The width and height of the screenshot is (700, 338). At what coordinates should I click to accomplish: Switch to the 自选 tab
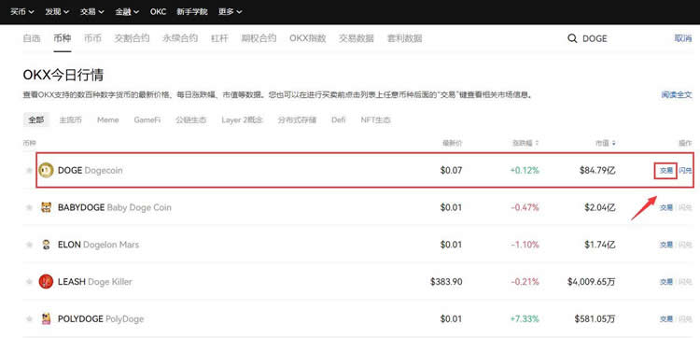32,38
